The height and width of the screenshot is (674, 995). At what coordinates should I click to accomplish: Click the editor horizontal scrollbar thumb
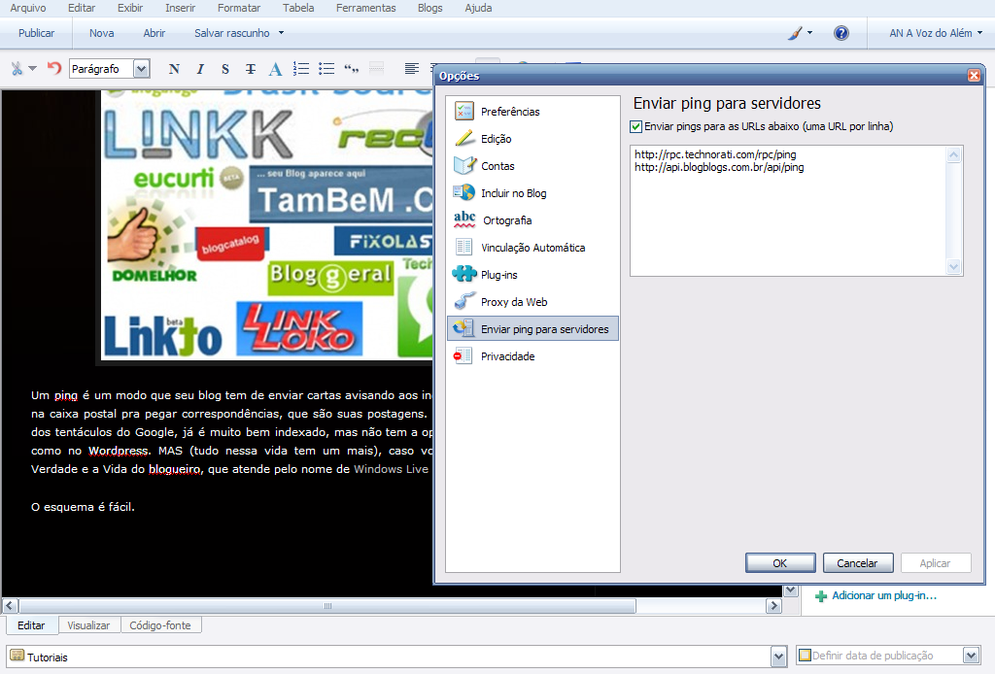tap(327, 605)
